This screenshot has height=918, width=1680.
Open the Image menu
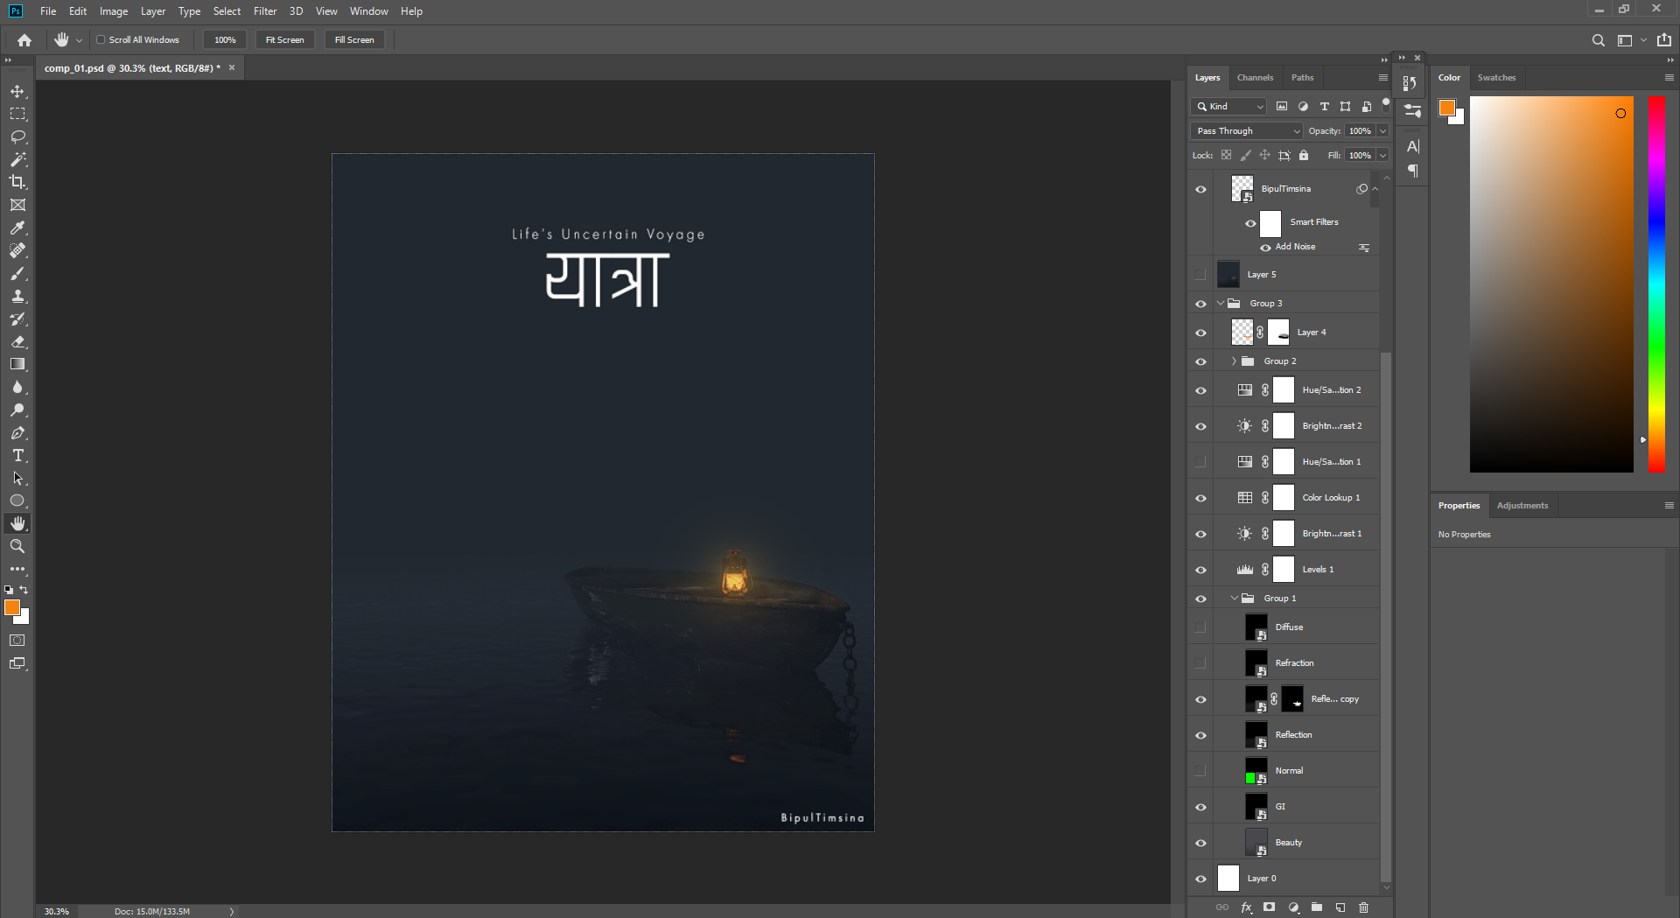tap(114, 11)
